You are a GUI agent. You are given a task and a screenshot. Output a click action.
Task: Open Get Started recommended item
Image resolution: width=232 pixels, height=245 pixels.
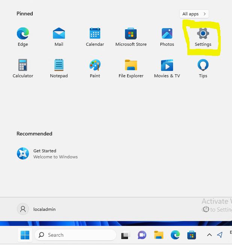(x=47, y=153)
